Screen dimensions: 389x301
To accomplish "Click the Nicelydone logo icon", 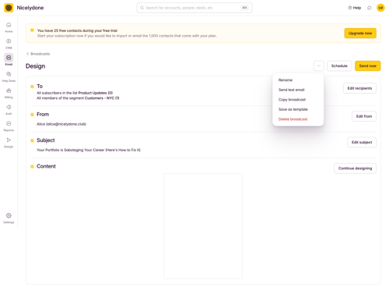I will point(9,8).
